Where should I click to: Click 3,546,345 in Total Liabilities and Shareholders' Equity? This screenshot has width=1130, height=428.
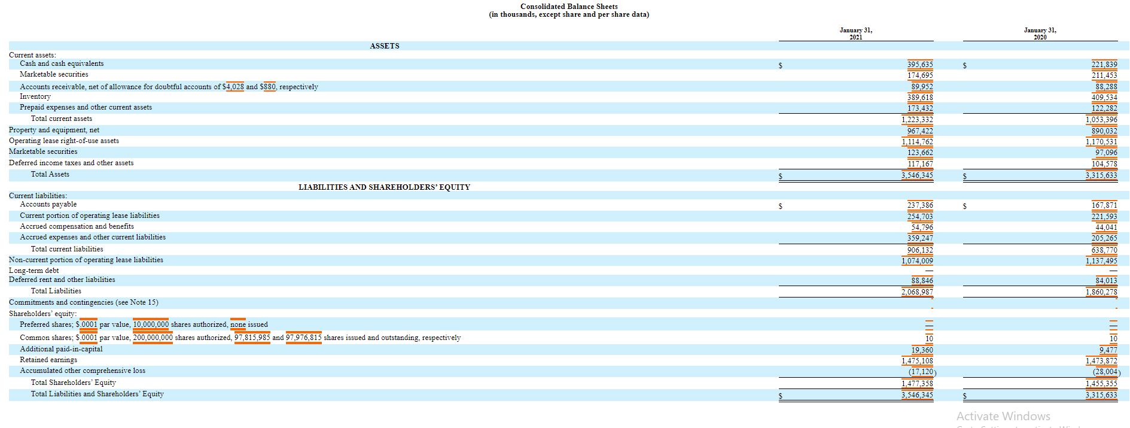(x=917, y=395)
